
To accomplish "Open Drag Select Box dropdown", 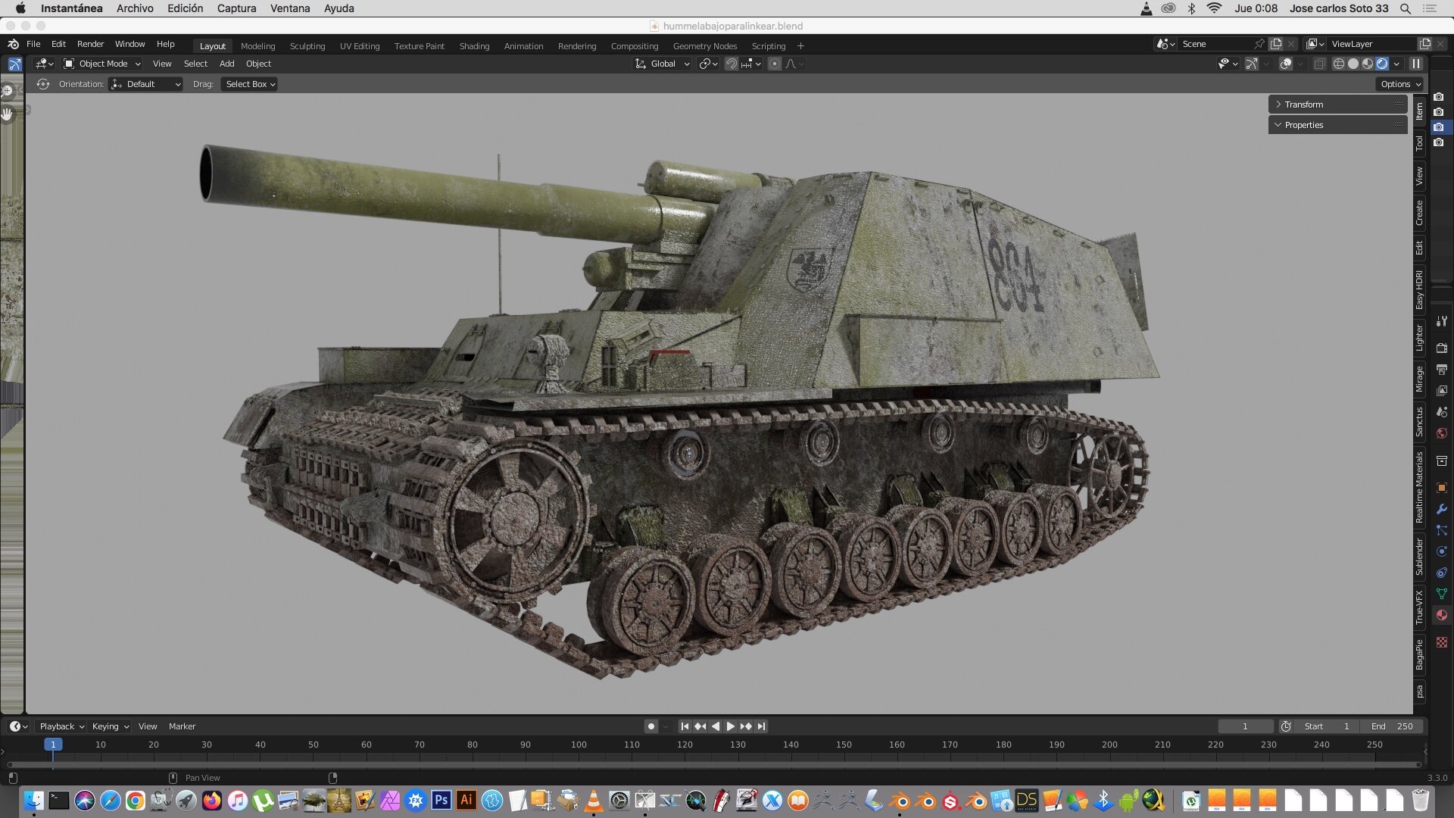I will [250, 84].
